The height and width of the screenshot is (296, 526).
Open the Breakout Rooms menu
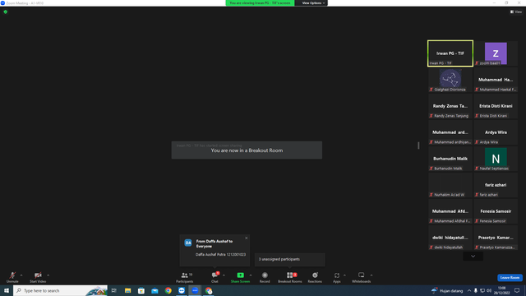[290, 277]
